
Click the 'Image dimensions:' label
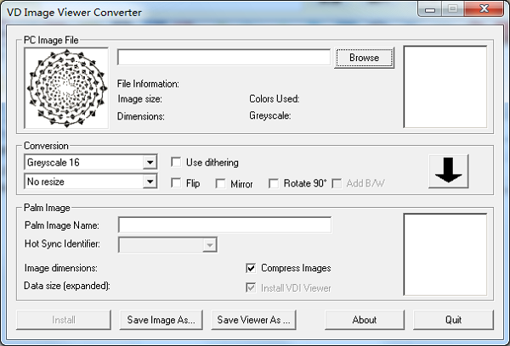click(x=61, y=268)
